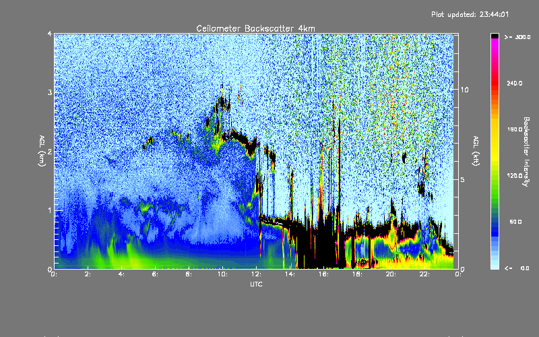Select the "18:" UTC hour tick label
539x337 pixels.
click(x=357, y=274)
